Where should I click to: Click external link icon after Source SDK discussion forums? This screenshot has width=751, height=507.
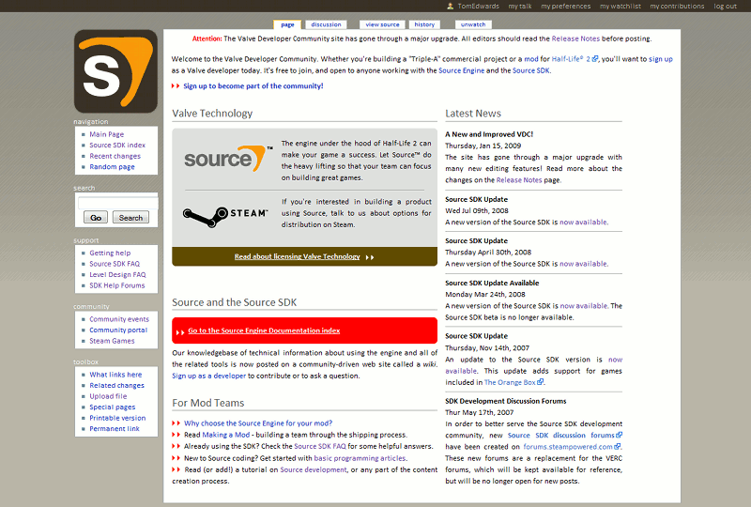(620, 435)
